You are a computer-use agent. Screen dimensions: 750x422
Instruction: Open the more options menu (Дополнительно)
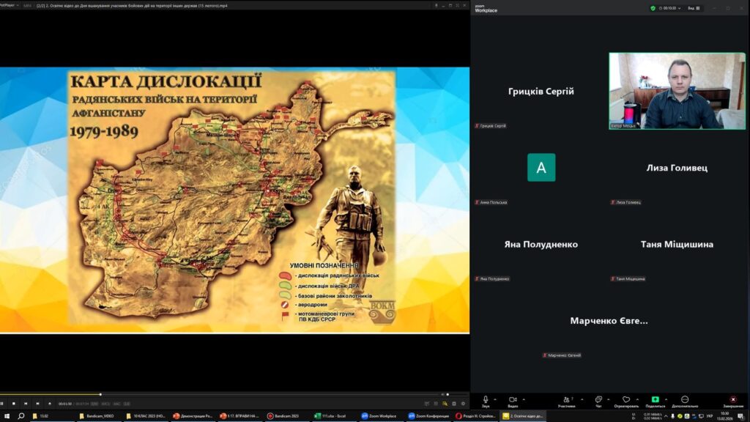click(685, 400)
